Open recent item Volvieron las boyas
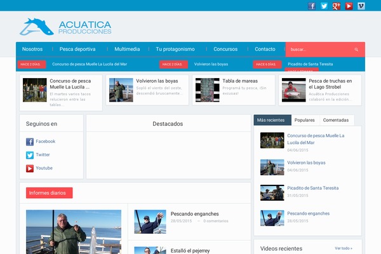Image resolution: width=381 pixels, height=254 pixels. (306, 163)
